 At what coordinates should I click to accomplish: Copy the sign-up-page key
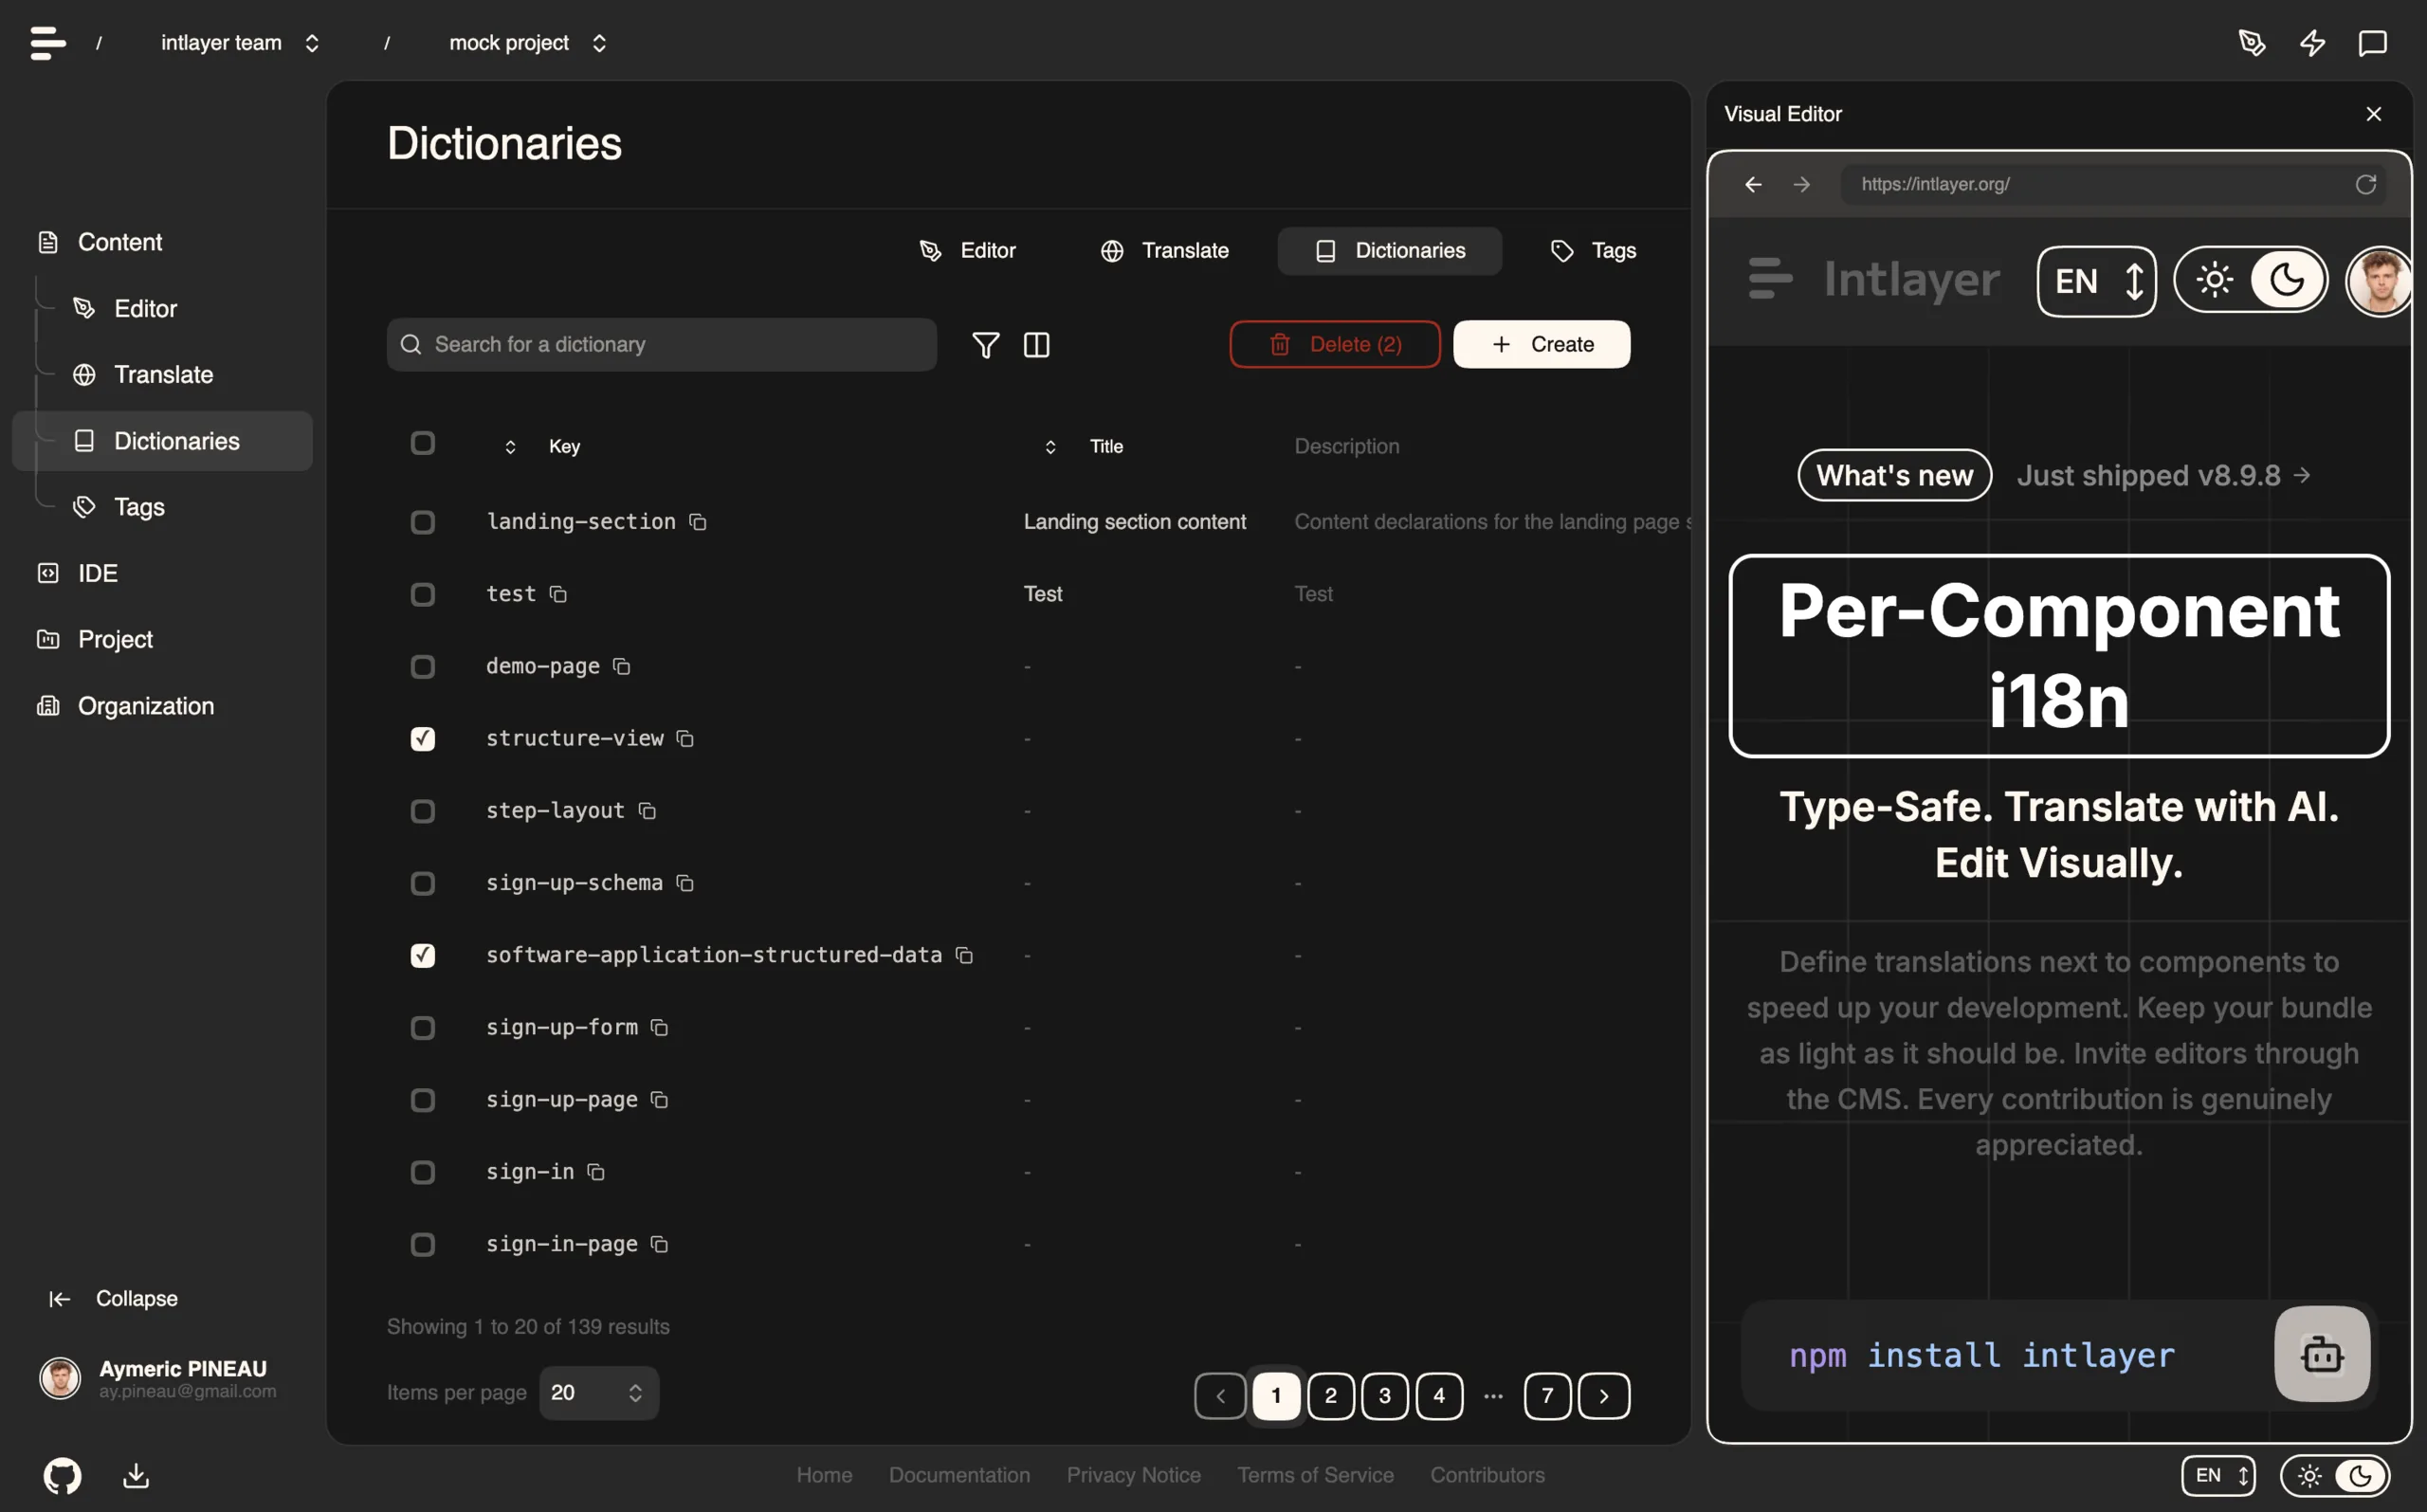click(x=659, y=1099)
